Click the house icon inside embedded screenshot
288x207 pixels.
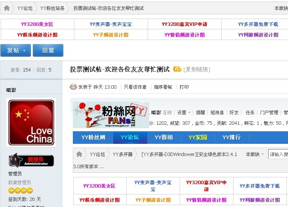click(x=79, y=154)
